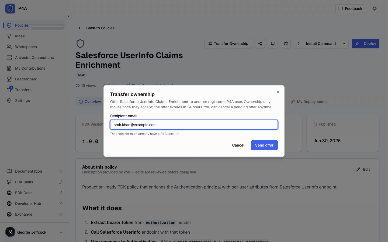Expand the Install Command dropdown arrow

pyautogui.click(x=344, y=44)
